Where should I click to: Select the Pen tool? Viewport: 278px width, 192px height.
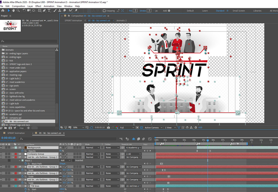[44, 11]
